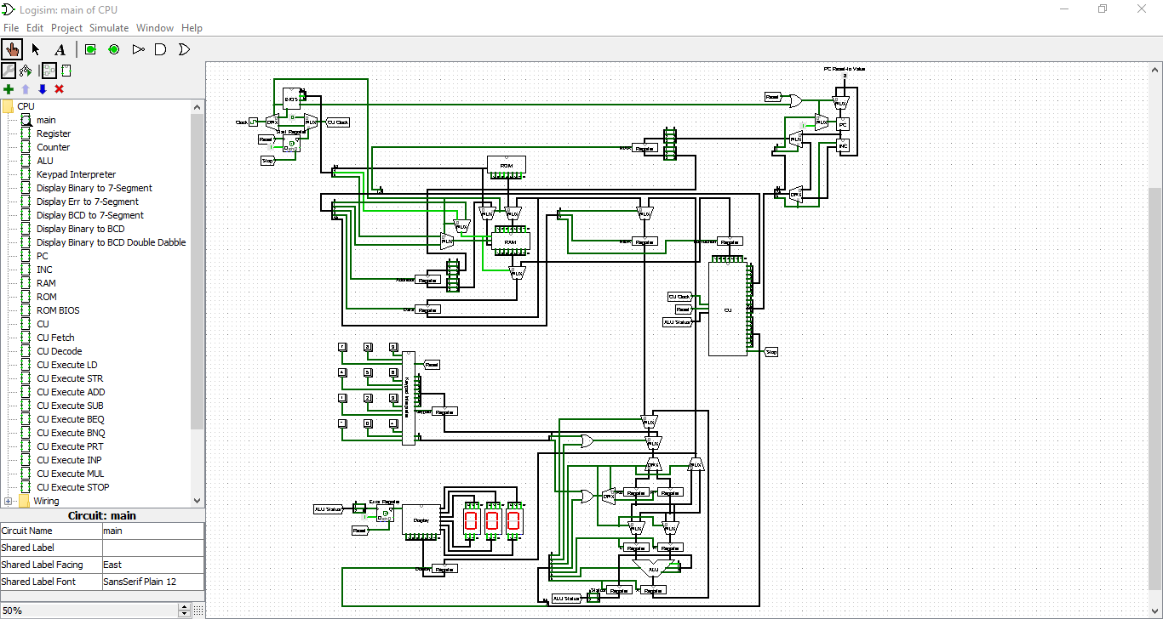Image resolution: width=1163 pixels, height=619 pixels.
Task: Select the Edit arrow tool
Action: coord(36,48)
